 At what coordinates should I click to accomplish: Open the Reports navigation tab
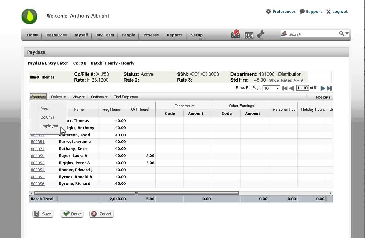[175, 35]
